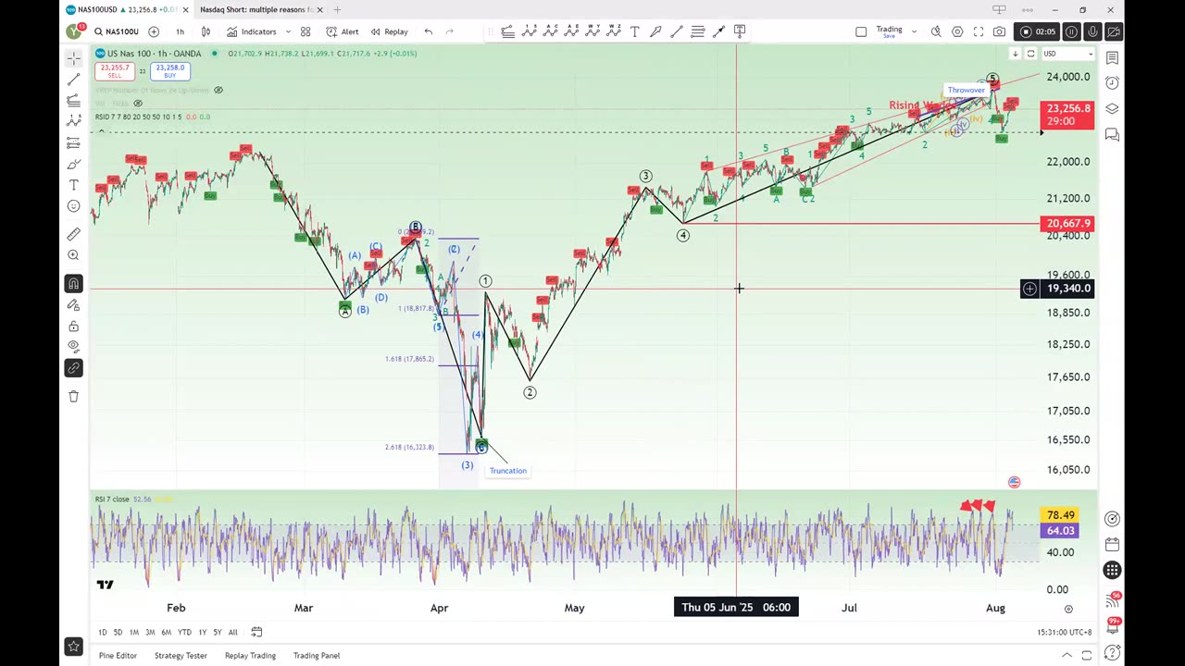1185x666 pixels.
Task: Open the apps grid icon in right sidebar
Action: [1112, 571]
